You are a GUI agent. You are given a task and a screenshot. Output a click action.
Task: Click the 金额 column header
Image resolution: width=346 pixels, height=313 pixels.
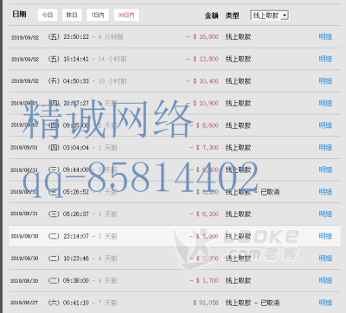point(211,16)
